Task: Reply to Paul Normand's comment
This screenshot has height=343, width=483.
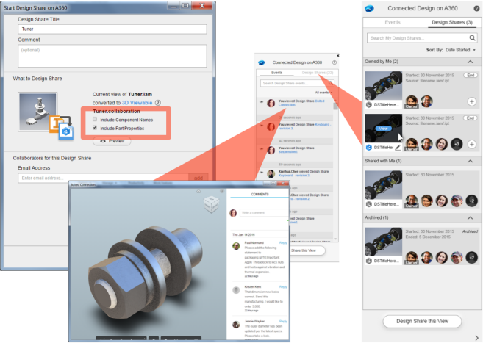Action: 283,242
